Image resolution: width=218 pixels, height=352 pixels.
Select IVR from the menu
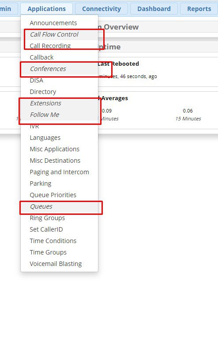click(x=59, y=126)
